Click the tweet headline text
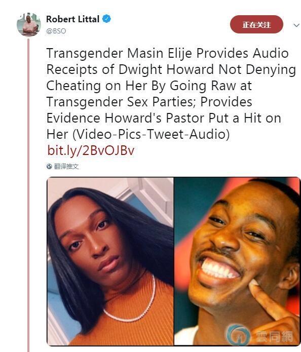This screenshot has width=301, height=352. [x=171, y=94]
